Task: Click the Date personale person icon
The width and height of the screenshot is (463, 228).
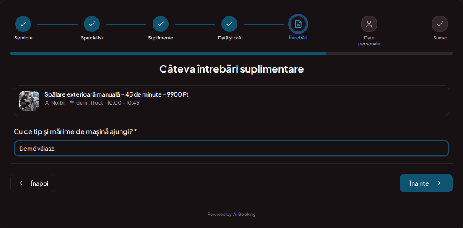Action: tap(369, 24)
